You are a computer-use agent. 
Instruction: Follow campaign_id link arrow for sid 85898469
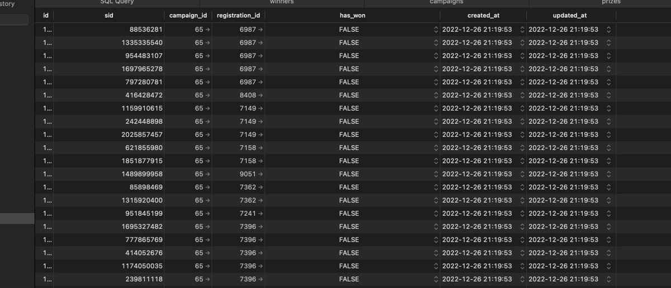click(207, 187)
